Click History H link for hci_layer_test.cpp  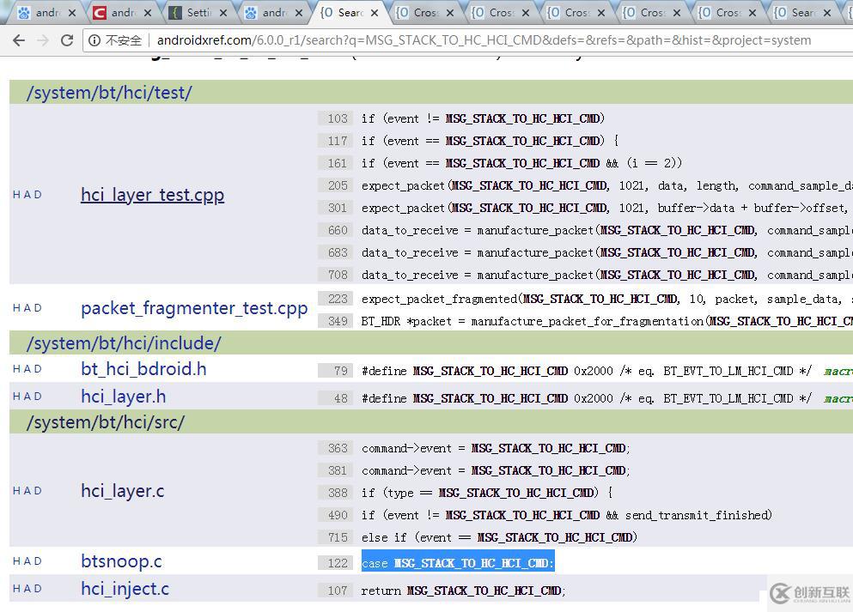(16, 195)
